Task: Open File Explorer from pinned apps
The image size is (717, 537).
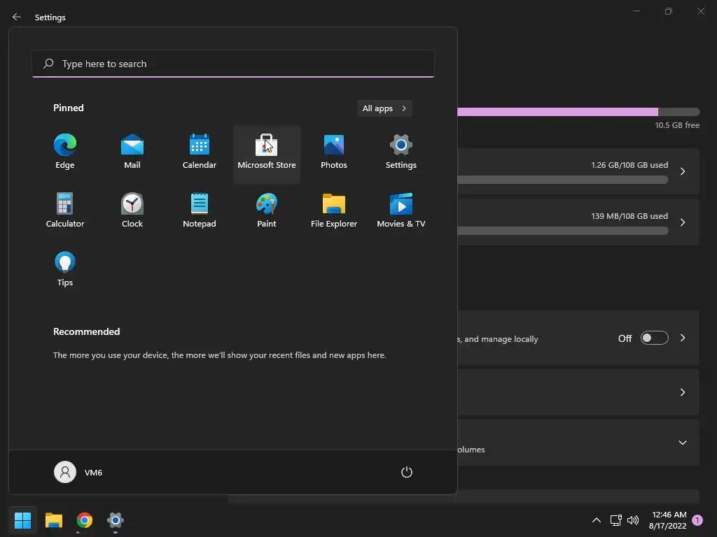Action: coord(334,211)
